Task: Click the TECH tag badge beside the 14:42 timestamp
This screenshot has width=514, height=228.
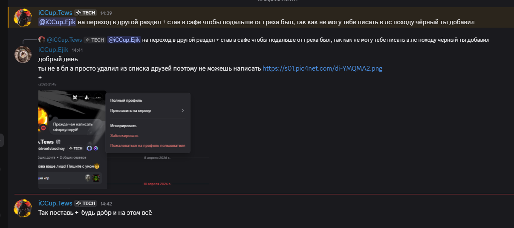Action: 86,203
